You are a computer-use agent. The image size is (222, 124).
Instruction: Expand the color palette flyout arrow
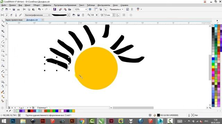tap(217, 21)
